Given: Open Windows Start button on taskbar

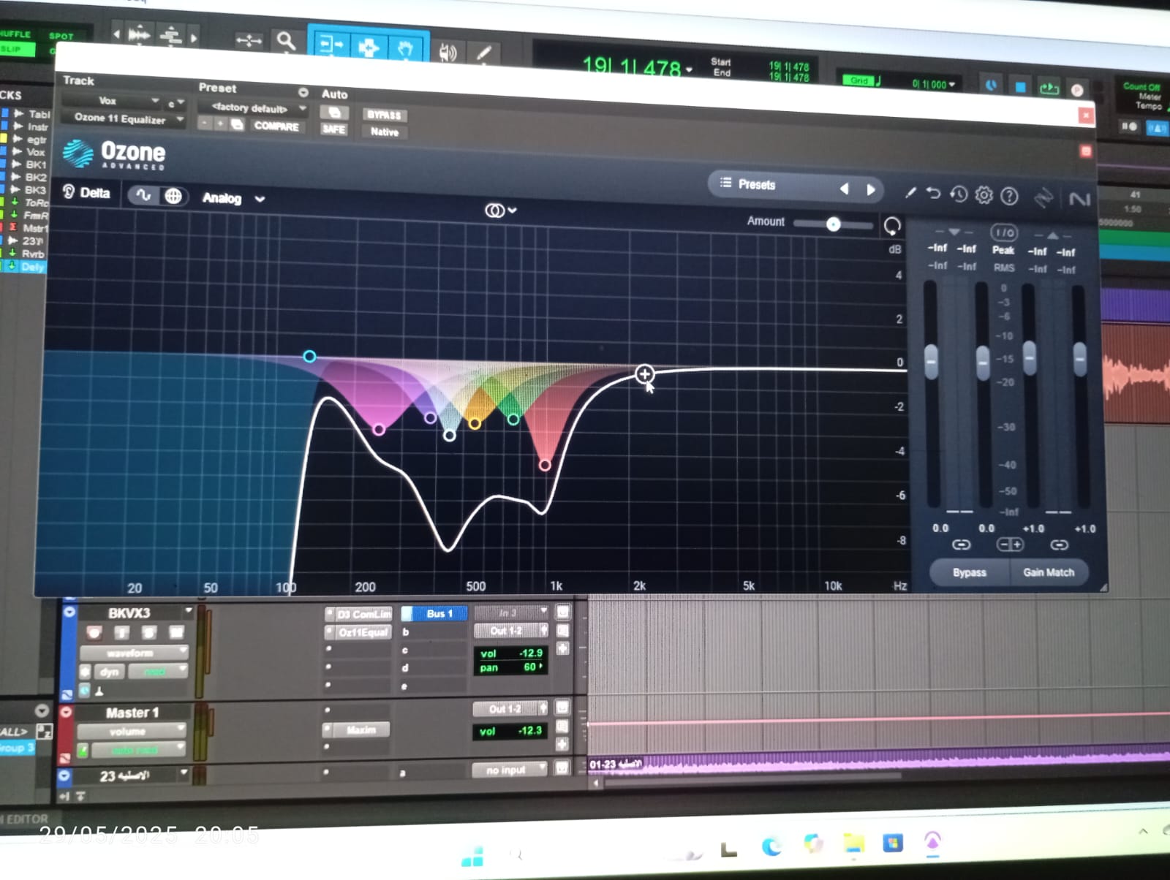Looking at the screenshot, I should tap(472, 857).
